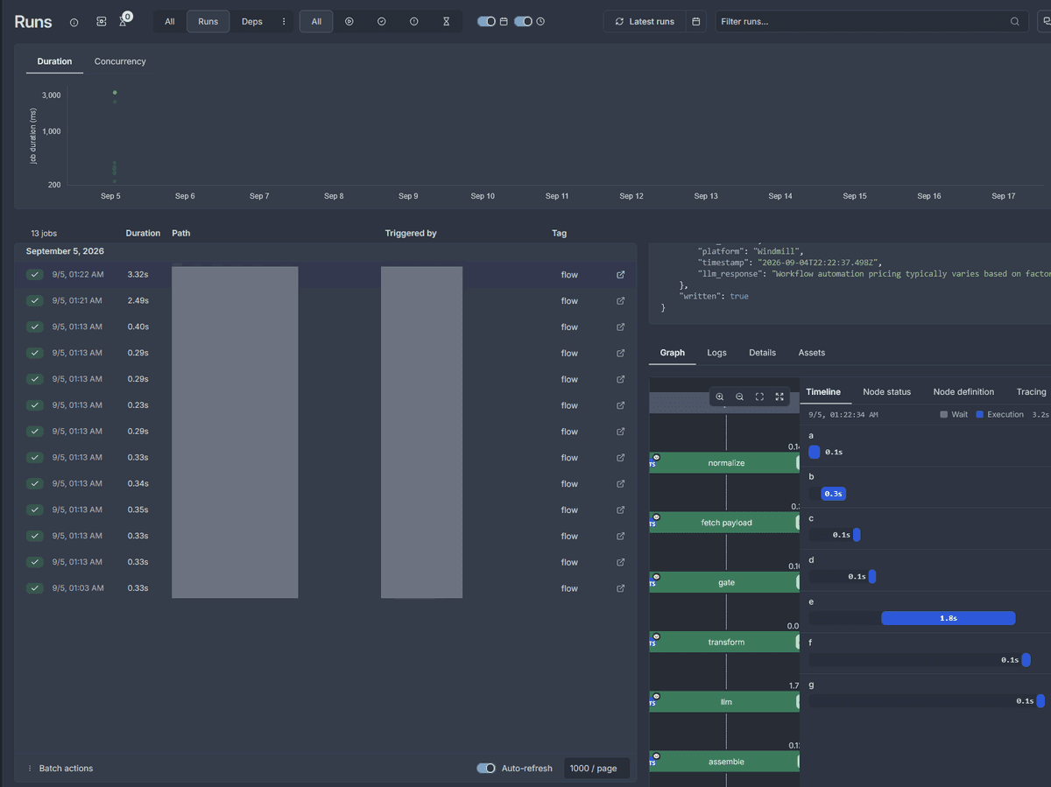Click the success check badge of the 2.49s run
The width and height of the screenshot is (1051, 787).
click(x=35, y=301)
